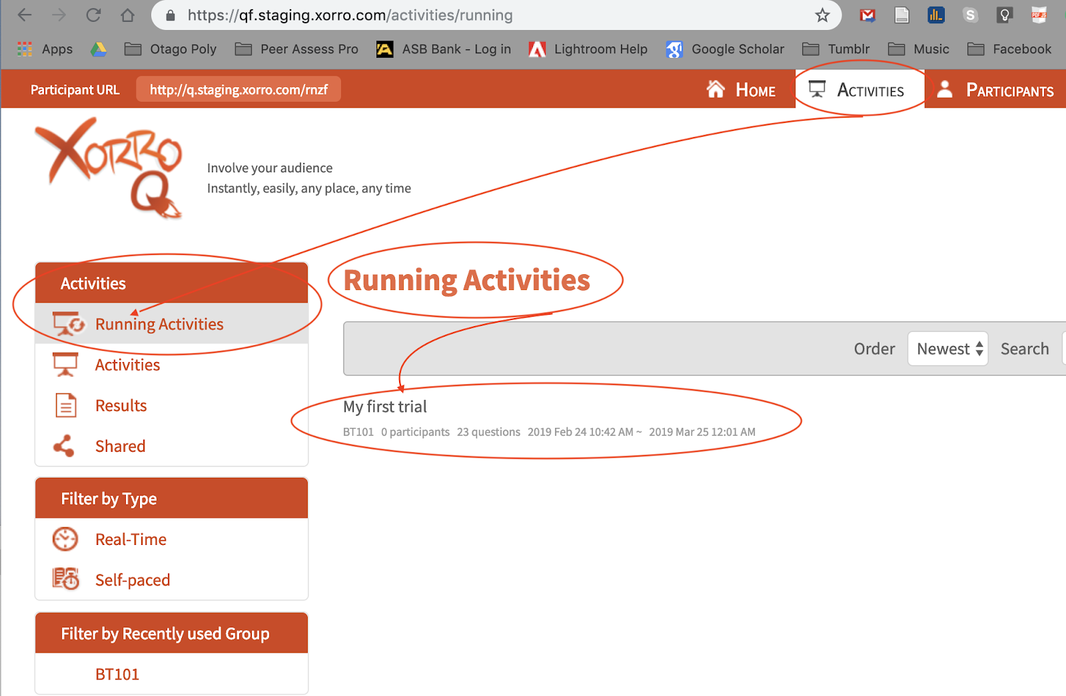Bookmark this page with the star icon
1066x696 pixels.
coord(823,15)
